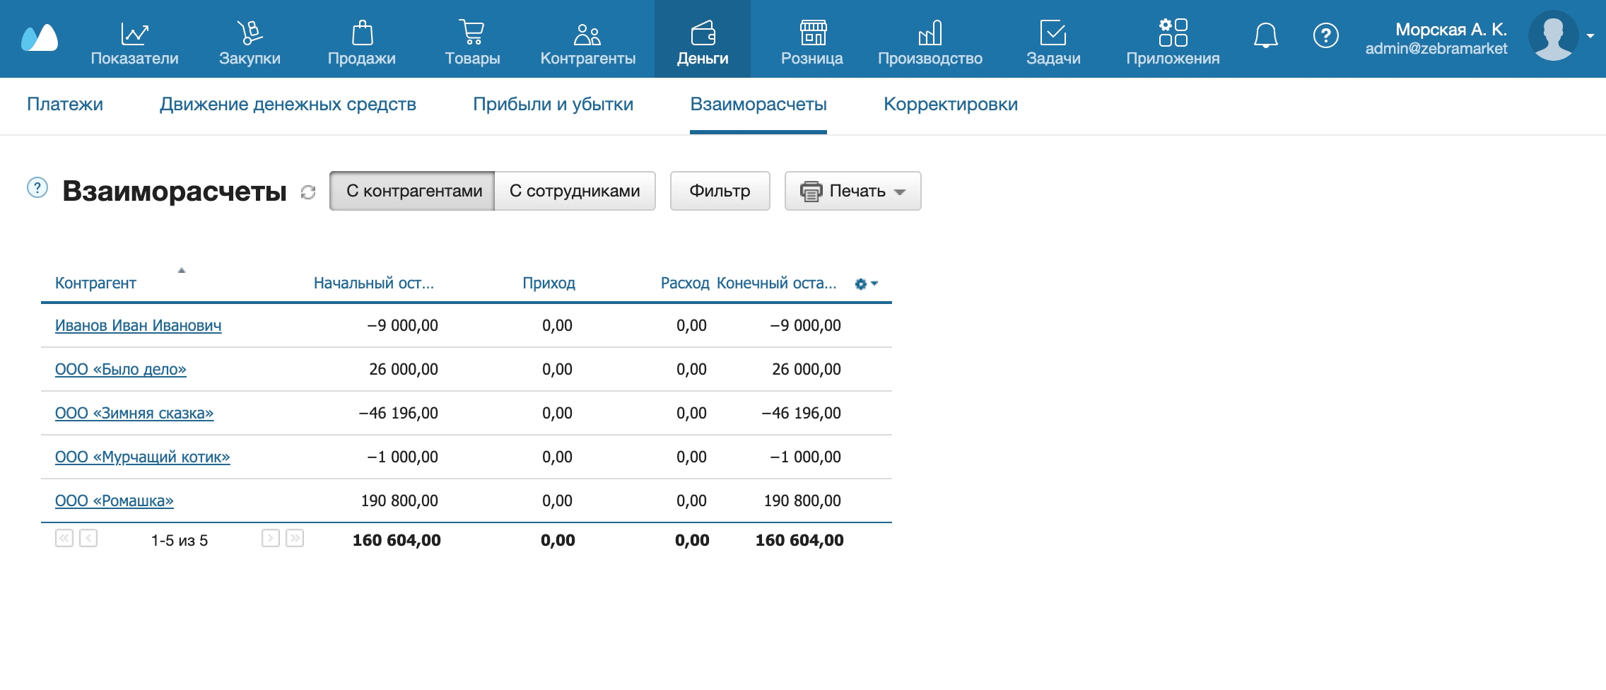Image resolution: width=1606 pixels, height=690 pixels.
Task: Select the С контрагентами toggle
Action: pyautogui.click(x=414, y=190)
